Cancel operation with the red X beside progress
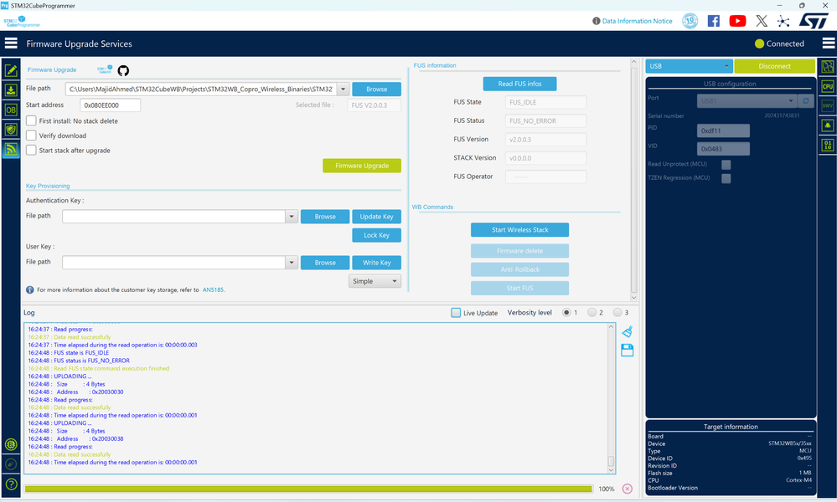The image size is (837, 502). pos(628,489)
